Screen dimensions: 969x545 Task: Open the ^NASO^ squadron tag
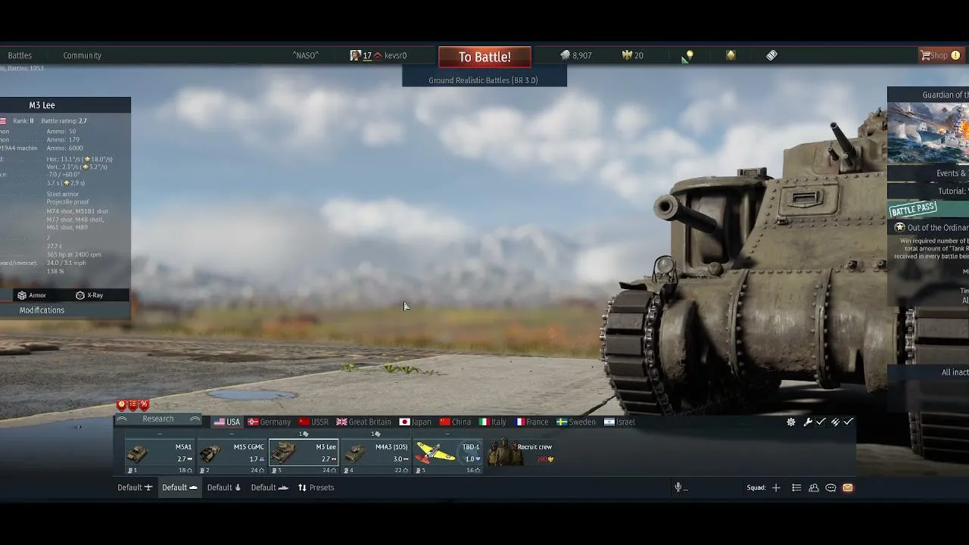[306, 55]
